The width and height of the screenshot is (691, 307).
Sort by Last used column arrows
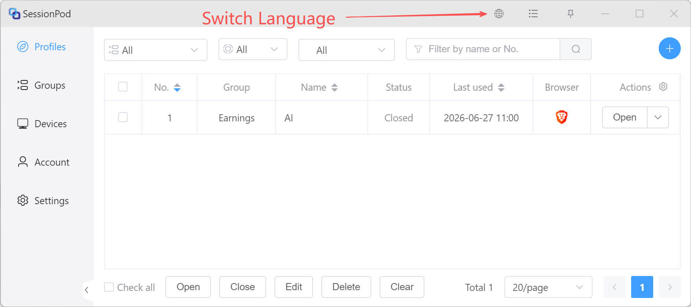tap(501, 87)
